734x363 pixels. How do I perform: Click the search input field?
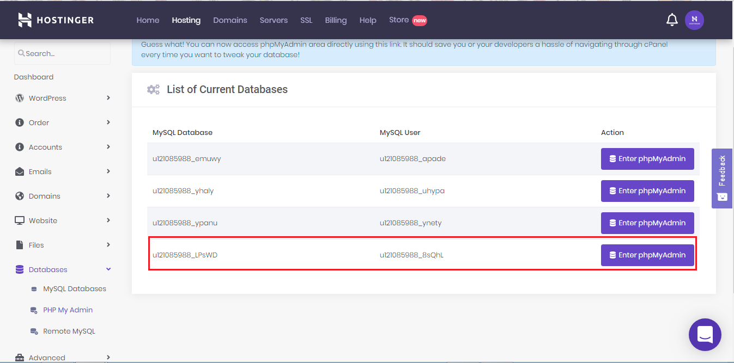62,53
